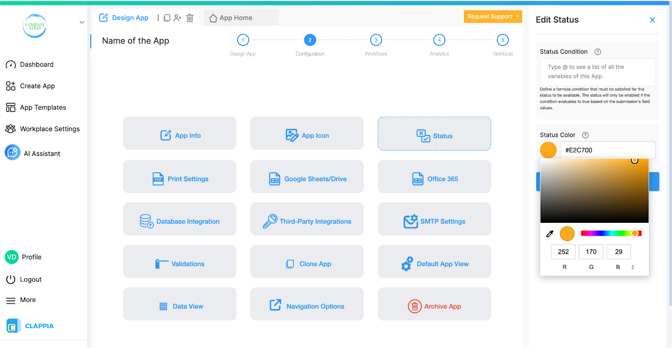
Task: Go to step 1 Design App
Action: point(243,40)
